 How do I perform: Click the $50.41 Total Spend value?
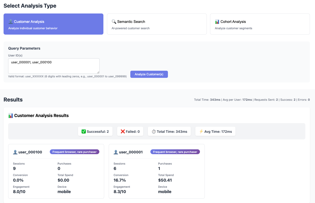(165, 180)
